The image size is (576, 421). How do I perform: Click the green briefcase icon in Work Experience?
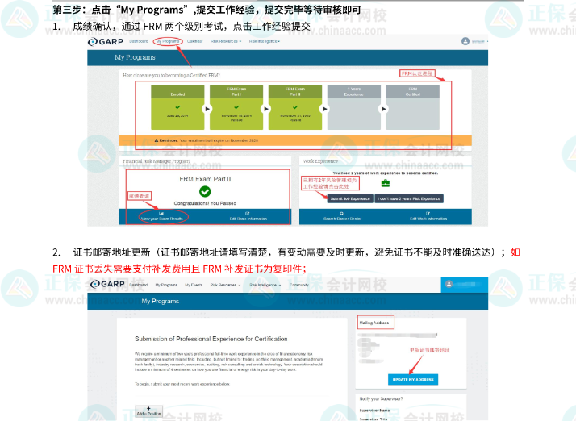[386, 183]
